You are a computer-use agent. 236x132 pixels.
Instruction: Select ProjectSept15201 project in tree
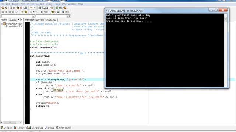(x=14, y=23)
